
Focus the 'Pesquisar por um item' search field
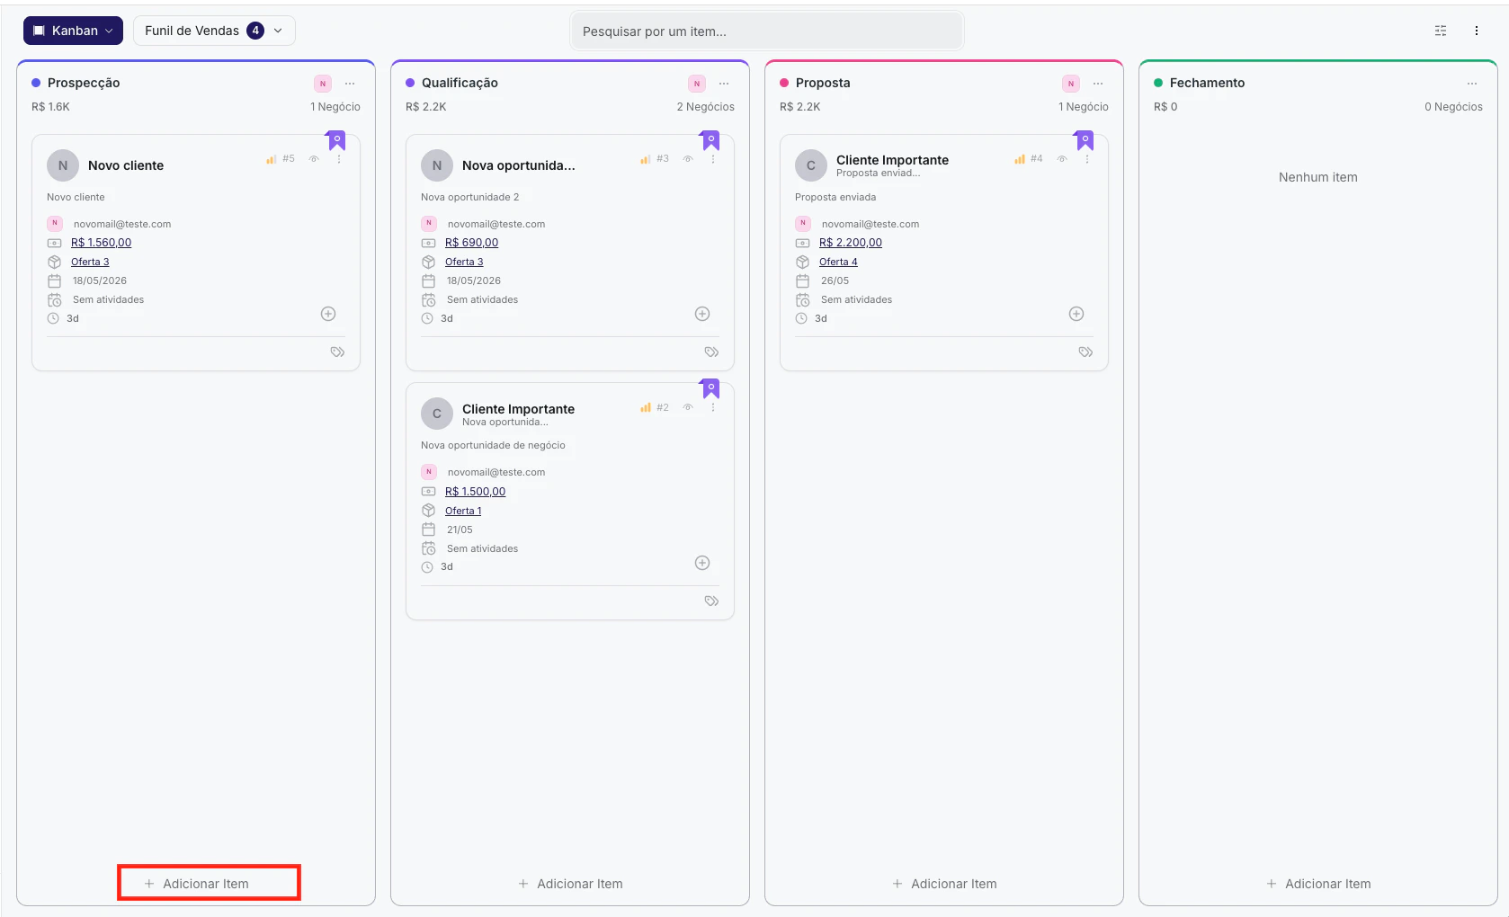767,31
